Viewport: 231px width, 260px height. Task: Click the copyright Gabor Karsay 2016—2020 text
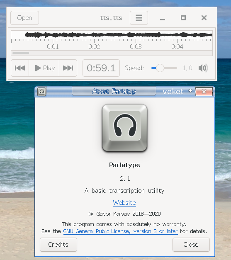point(124,214)
